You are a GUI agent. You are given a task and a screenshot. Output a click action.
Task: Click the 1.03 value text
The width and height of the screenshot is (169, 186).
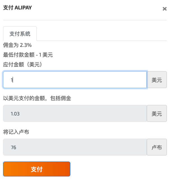click(x=15, y=114)
